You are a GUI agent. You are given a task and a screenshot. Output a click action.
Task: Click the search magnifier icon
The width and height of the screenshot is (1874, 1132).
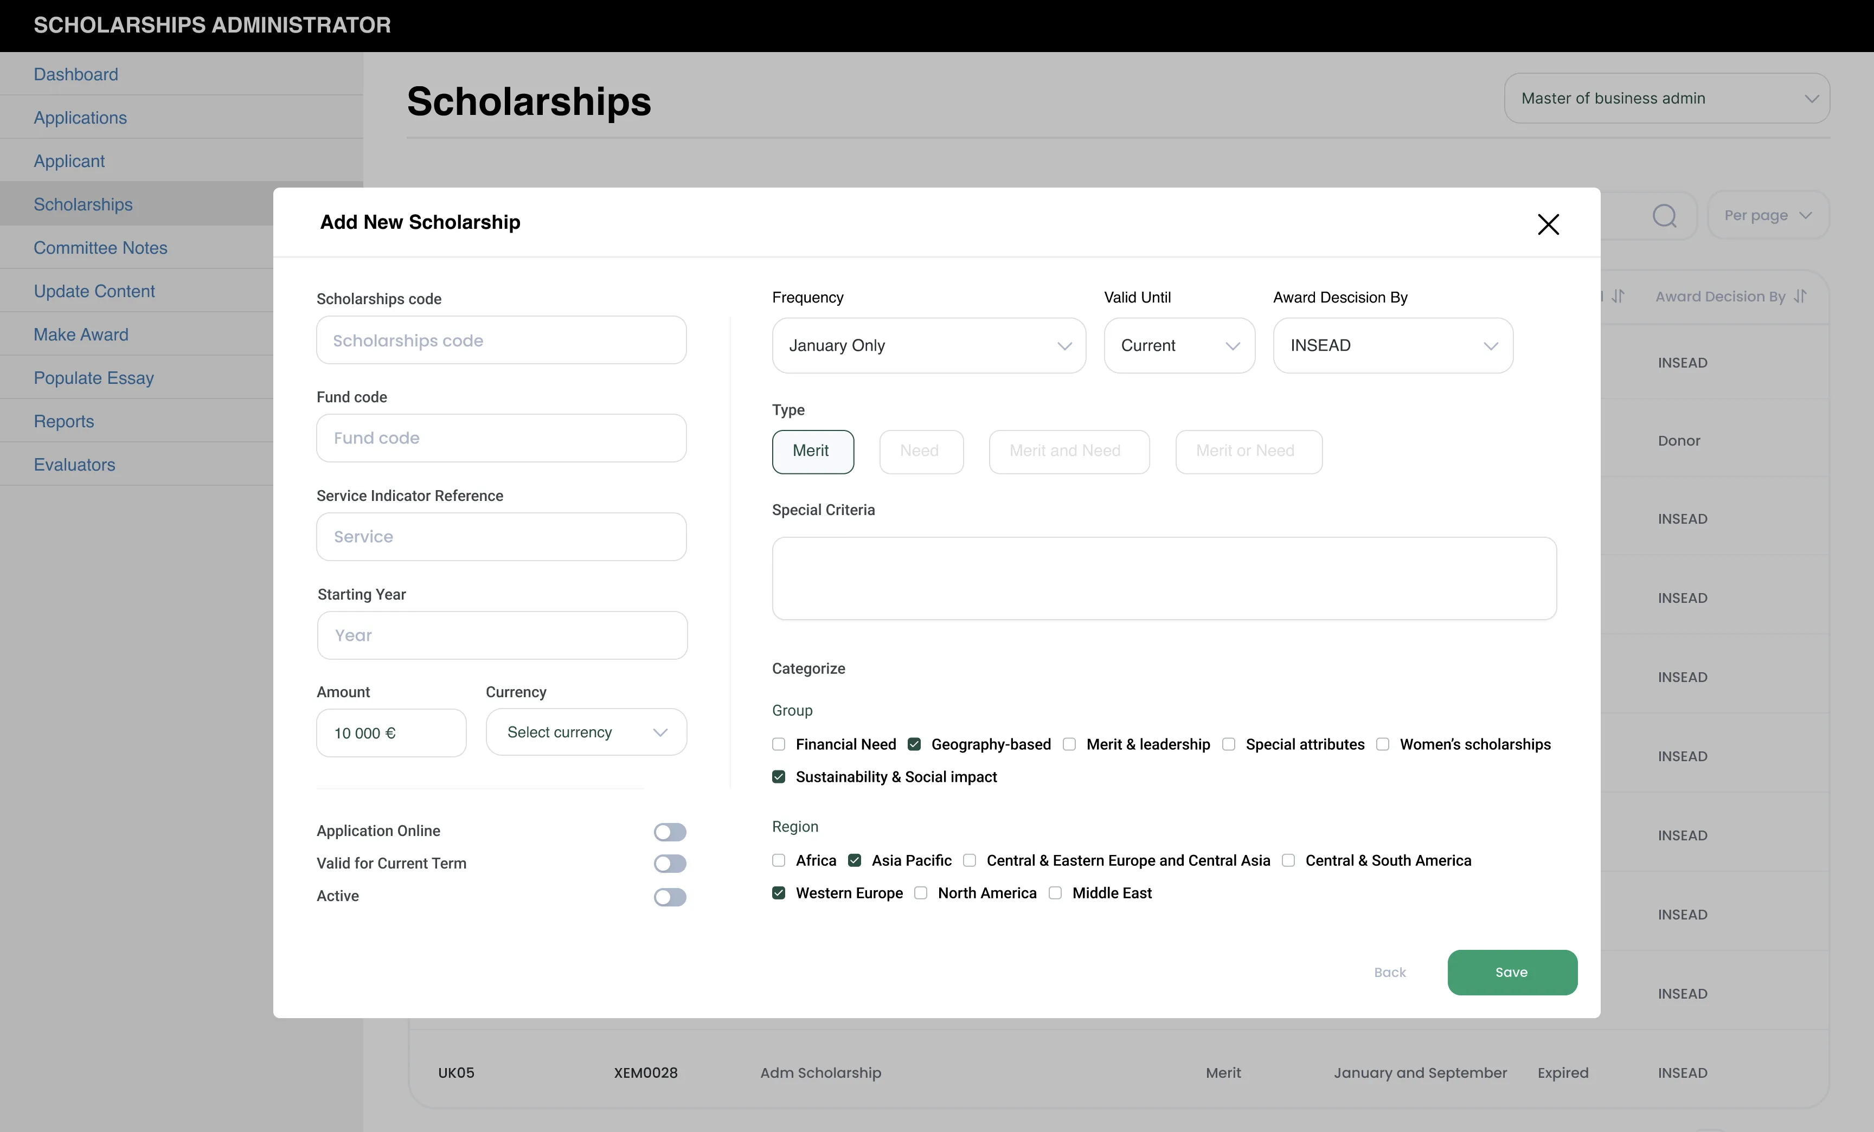click(1664, 216)
